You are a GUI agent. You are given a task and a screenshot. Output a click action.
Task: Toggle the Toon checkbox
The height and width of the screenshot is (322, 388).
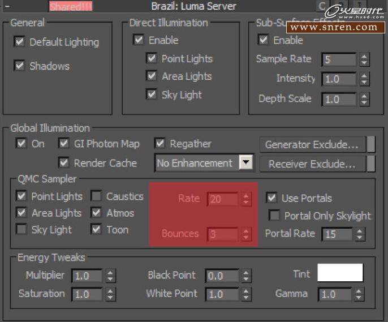96,229
